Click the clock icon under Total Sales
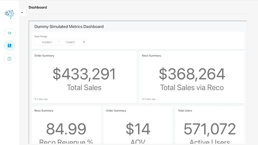The height and width of the screenshot is (145, 258). point(35,99)
